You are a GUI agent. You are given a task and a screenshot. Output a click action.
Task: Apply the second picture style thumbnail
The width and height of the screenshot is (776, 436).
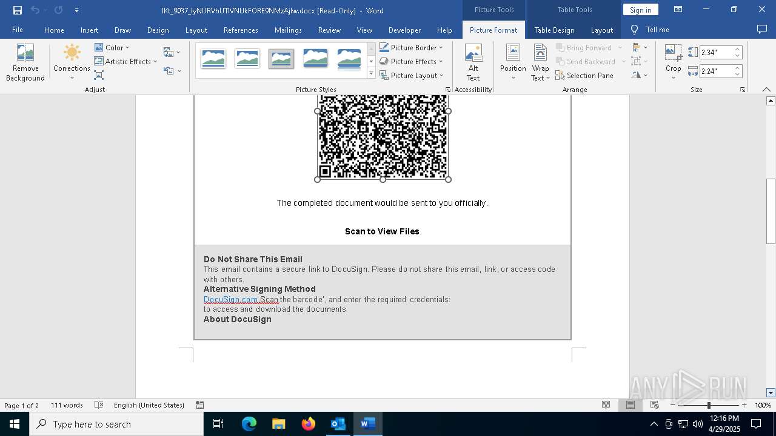click(x=247, y=59)
